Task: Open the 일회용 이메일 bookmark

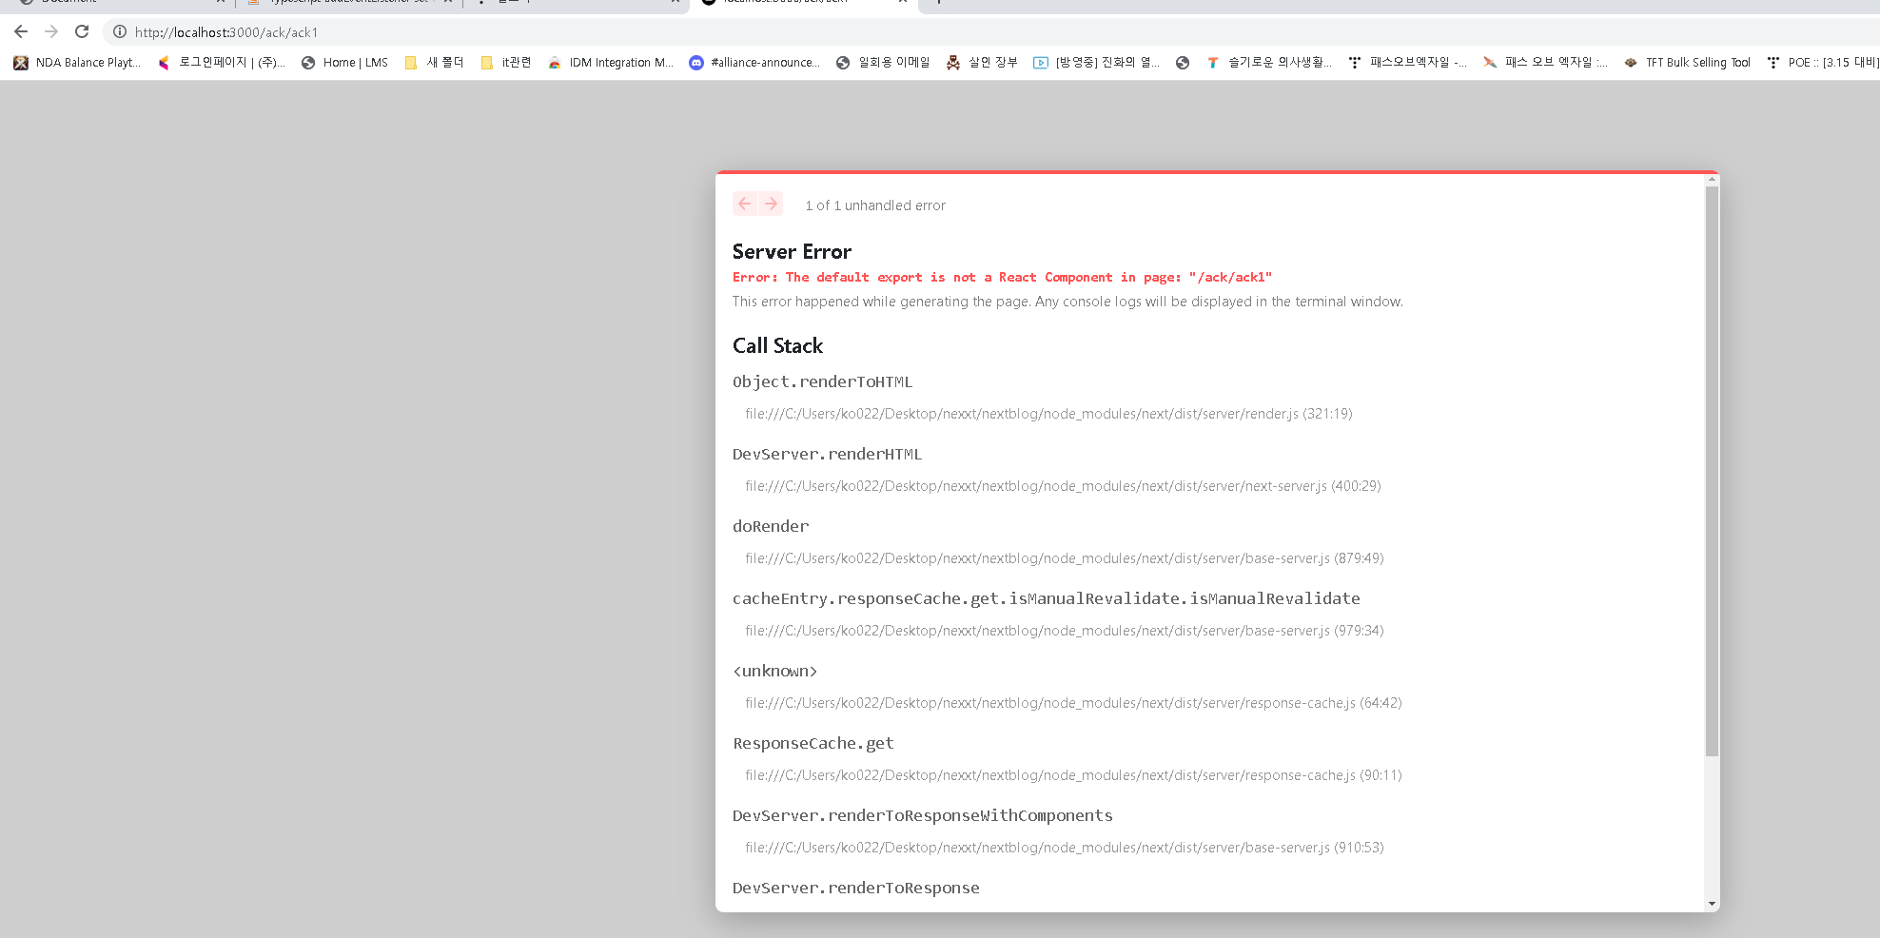Action: 883,63
